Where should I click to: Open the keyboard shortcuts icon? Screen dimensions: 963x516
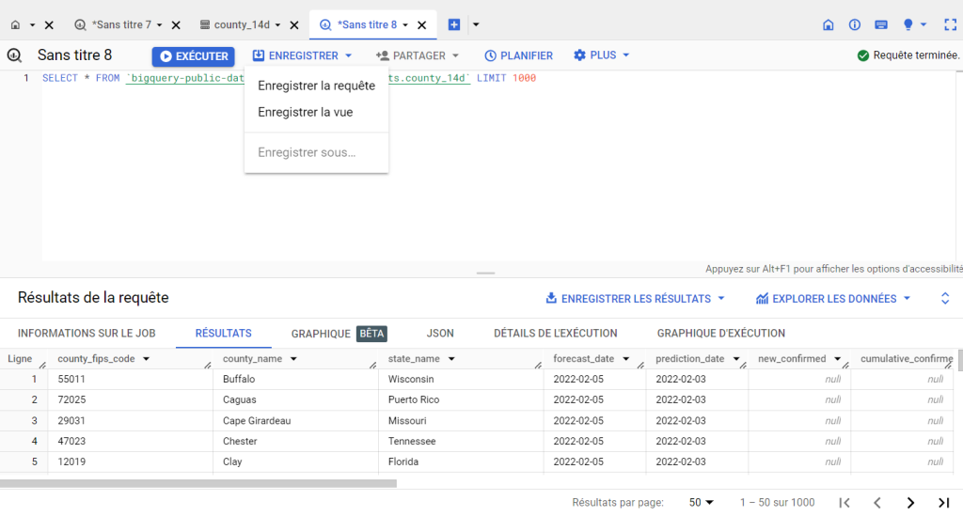881,24
